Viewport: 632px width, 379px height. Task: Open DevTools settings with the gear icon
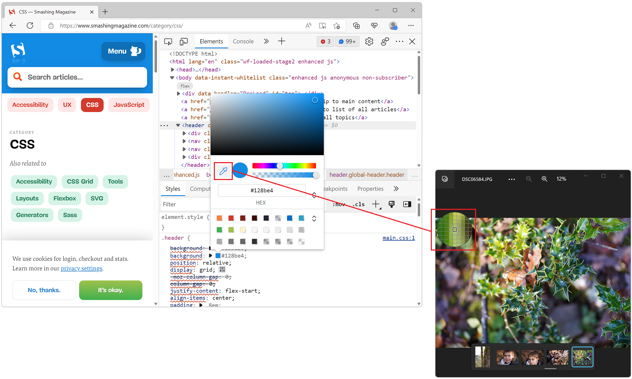[369, 41]
